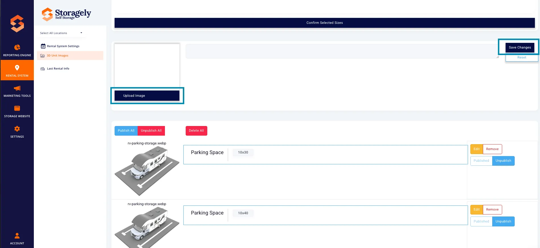This screenshot has width=540, height=248.
Task: Click the Reset button
Action: point(522,58)
